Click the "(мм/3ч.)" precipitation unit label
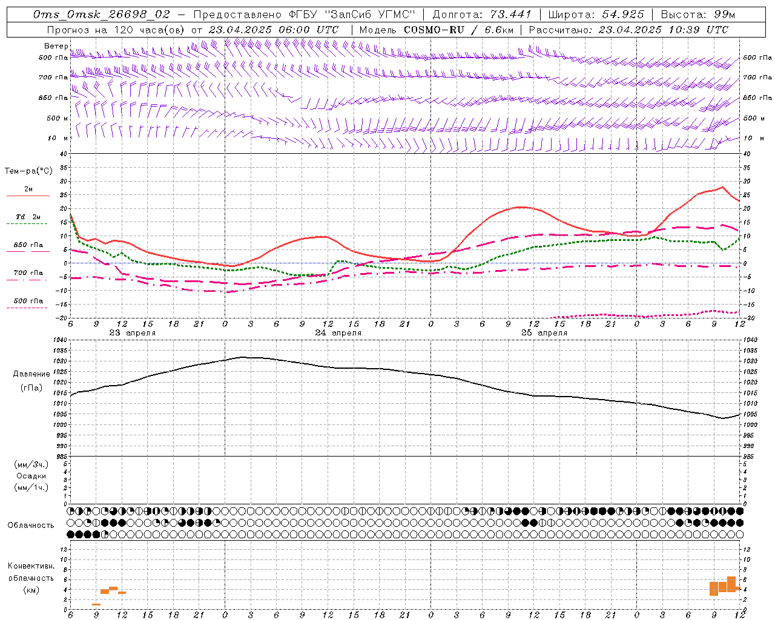This screenshot has height=620, width=775. (31, 464)
